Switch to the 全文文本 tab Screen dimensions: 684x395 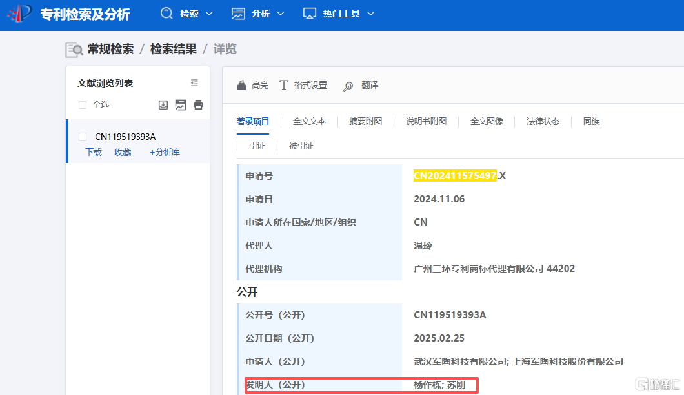pyautogui.click(x=309, y=122)
